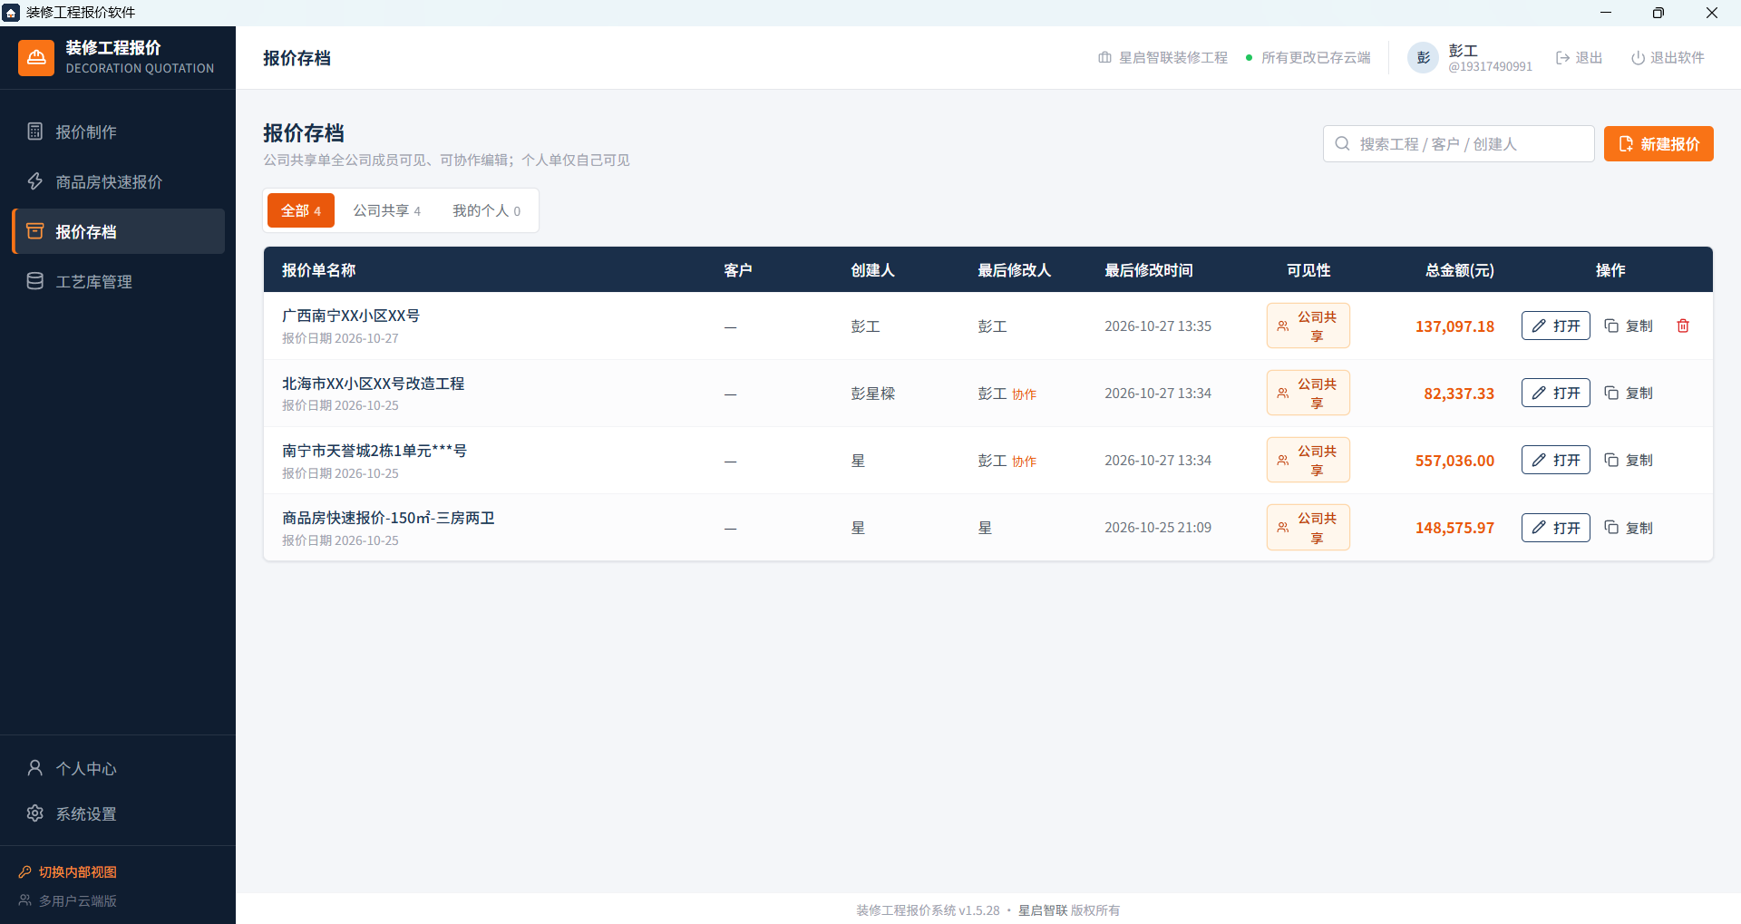Click the 广西南宁XX小区XX号 quotation name
The height and width of the screenshot is (924, 1741).
pyautogui.click(x=351, y=316)
